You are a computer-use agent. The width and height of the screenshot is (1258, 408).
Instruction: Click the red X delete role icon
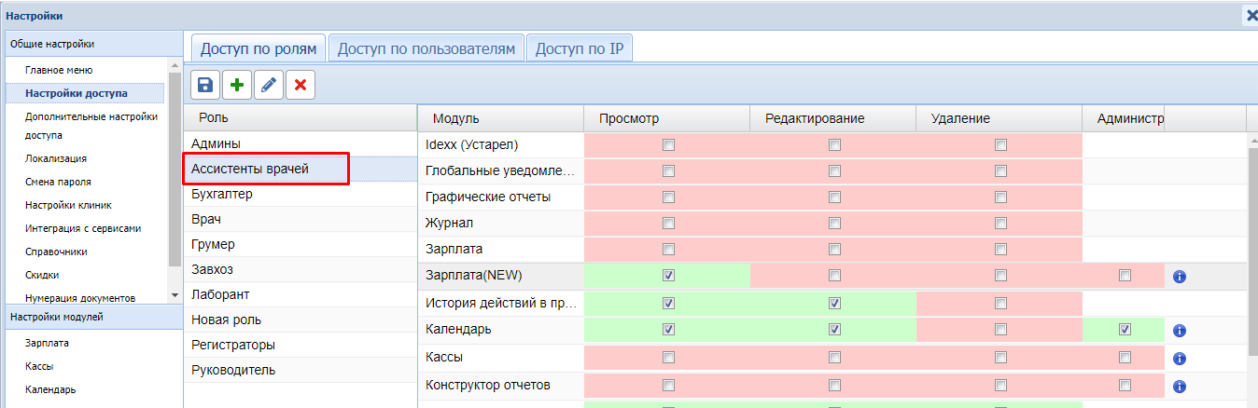(x=301, y=85)
